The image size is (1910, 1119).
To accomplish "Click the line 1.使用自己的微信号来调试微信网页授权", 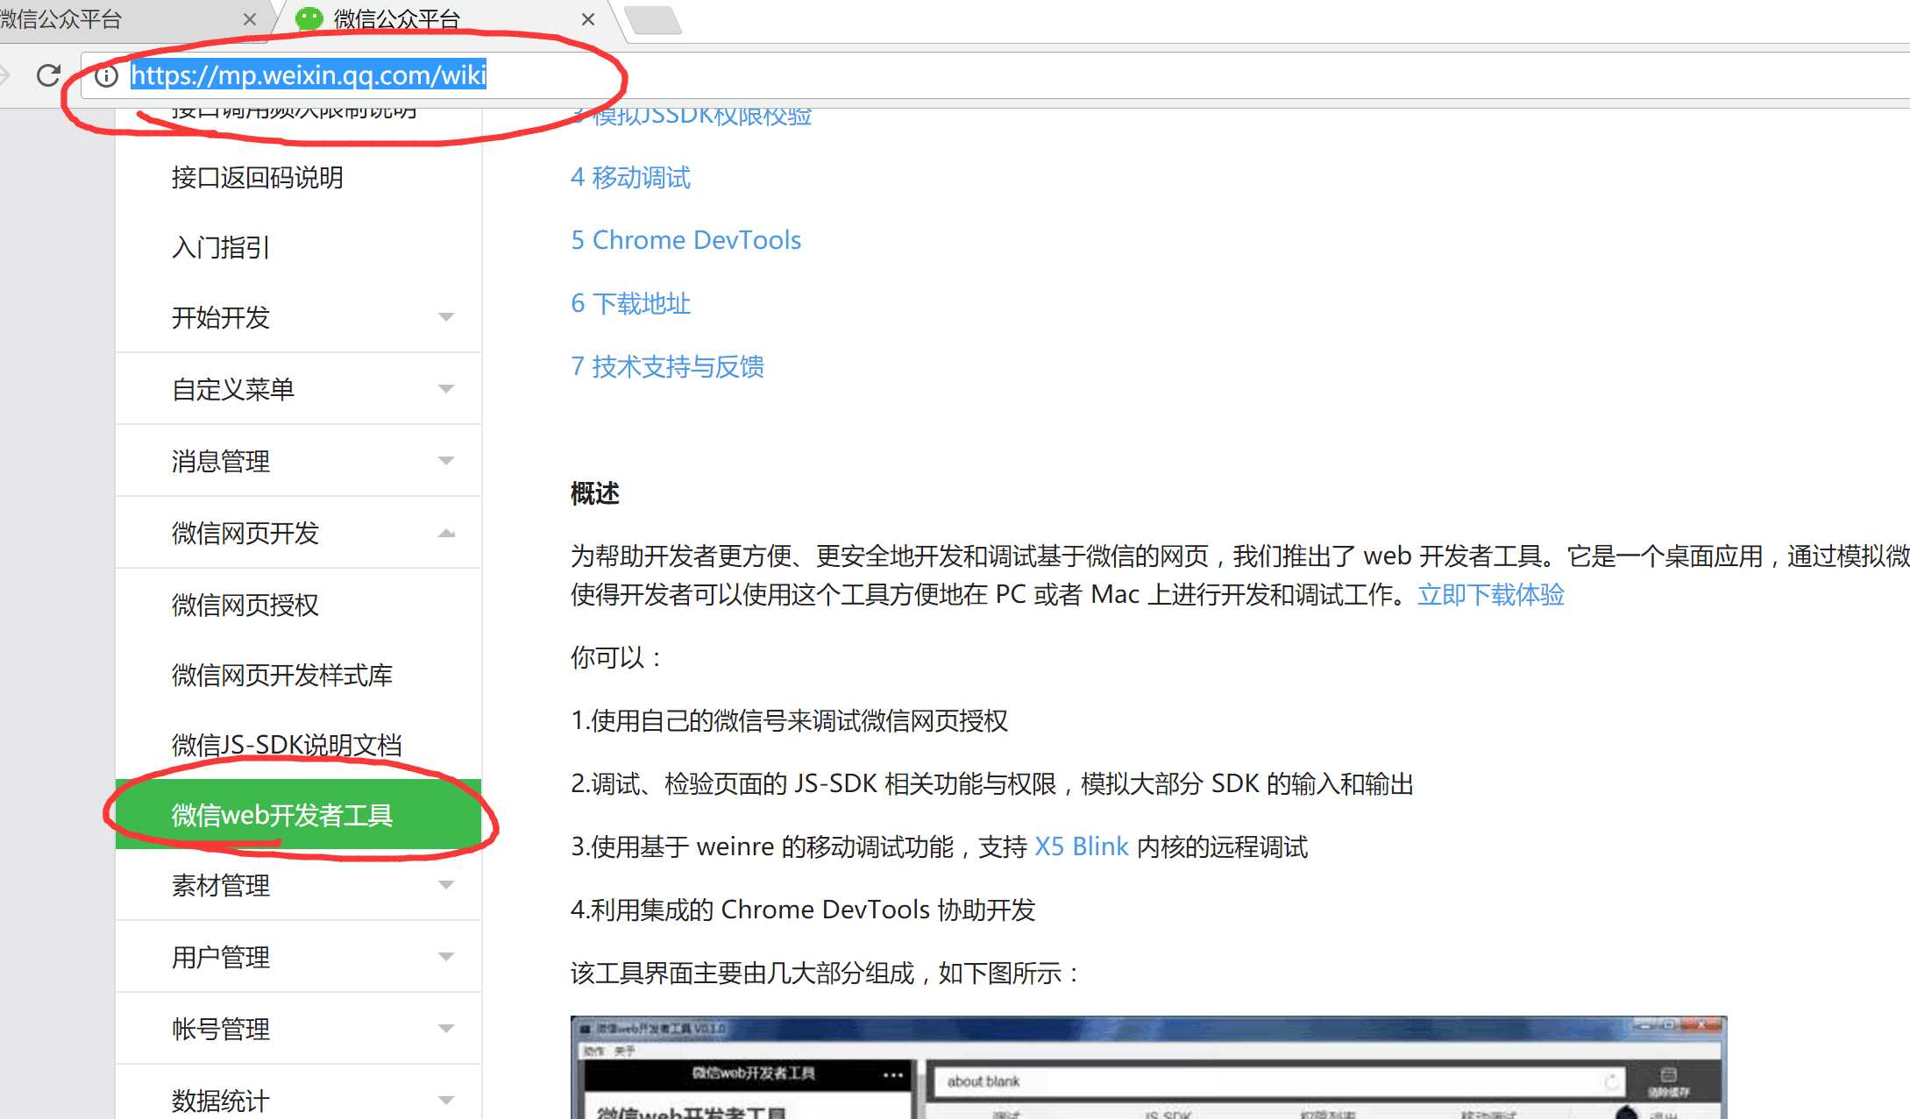I will (x=790, y=720).
